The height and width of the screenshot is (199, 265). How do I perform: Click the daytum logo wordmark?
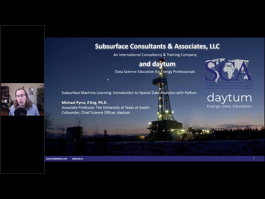229,98
